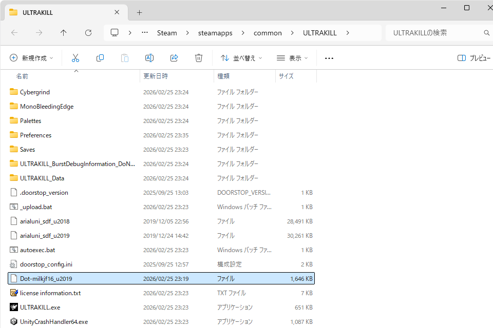The image size is (493, 328).
Task: Click the Share icon in toolbar
Action: [174, 58]
